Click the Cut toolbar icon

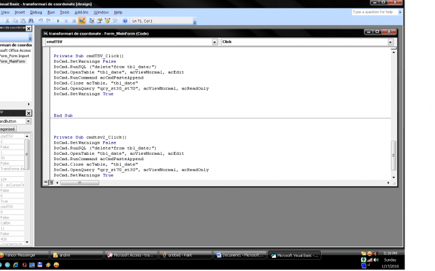point(8,21)
